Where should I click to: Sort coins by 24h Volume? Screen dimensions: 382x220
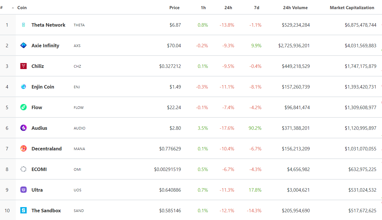295,8
